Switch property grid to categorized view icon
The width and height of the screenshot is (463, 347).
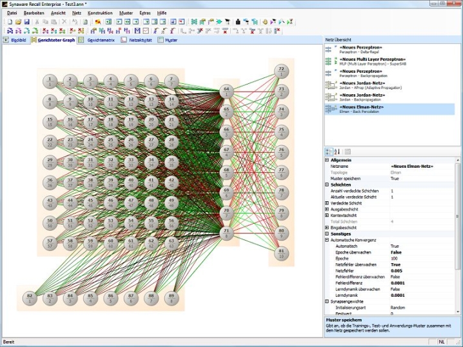[329, 152]
